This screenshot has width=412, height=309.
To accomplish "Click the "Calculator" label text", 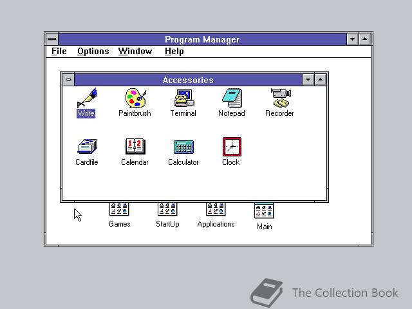I will 183,162.
